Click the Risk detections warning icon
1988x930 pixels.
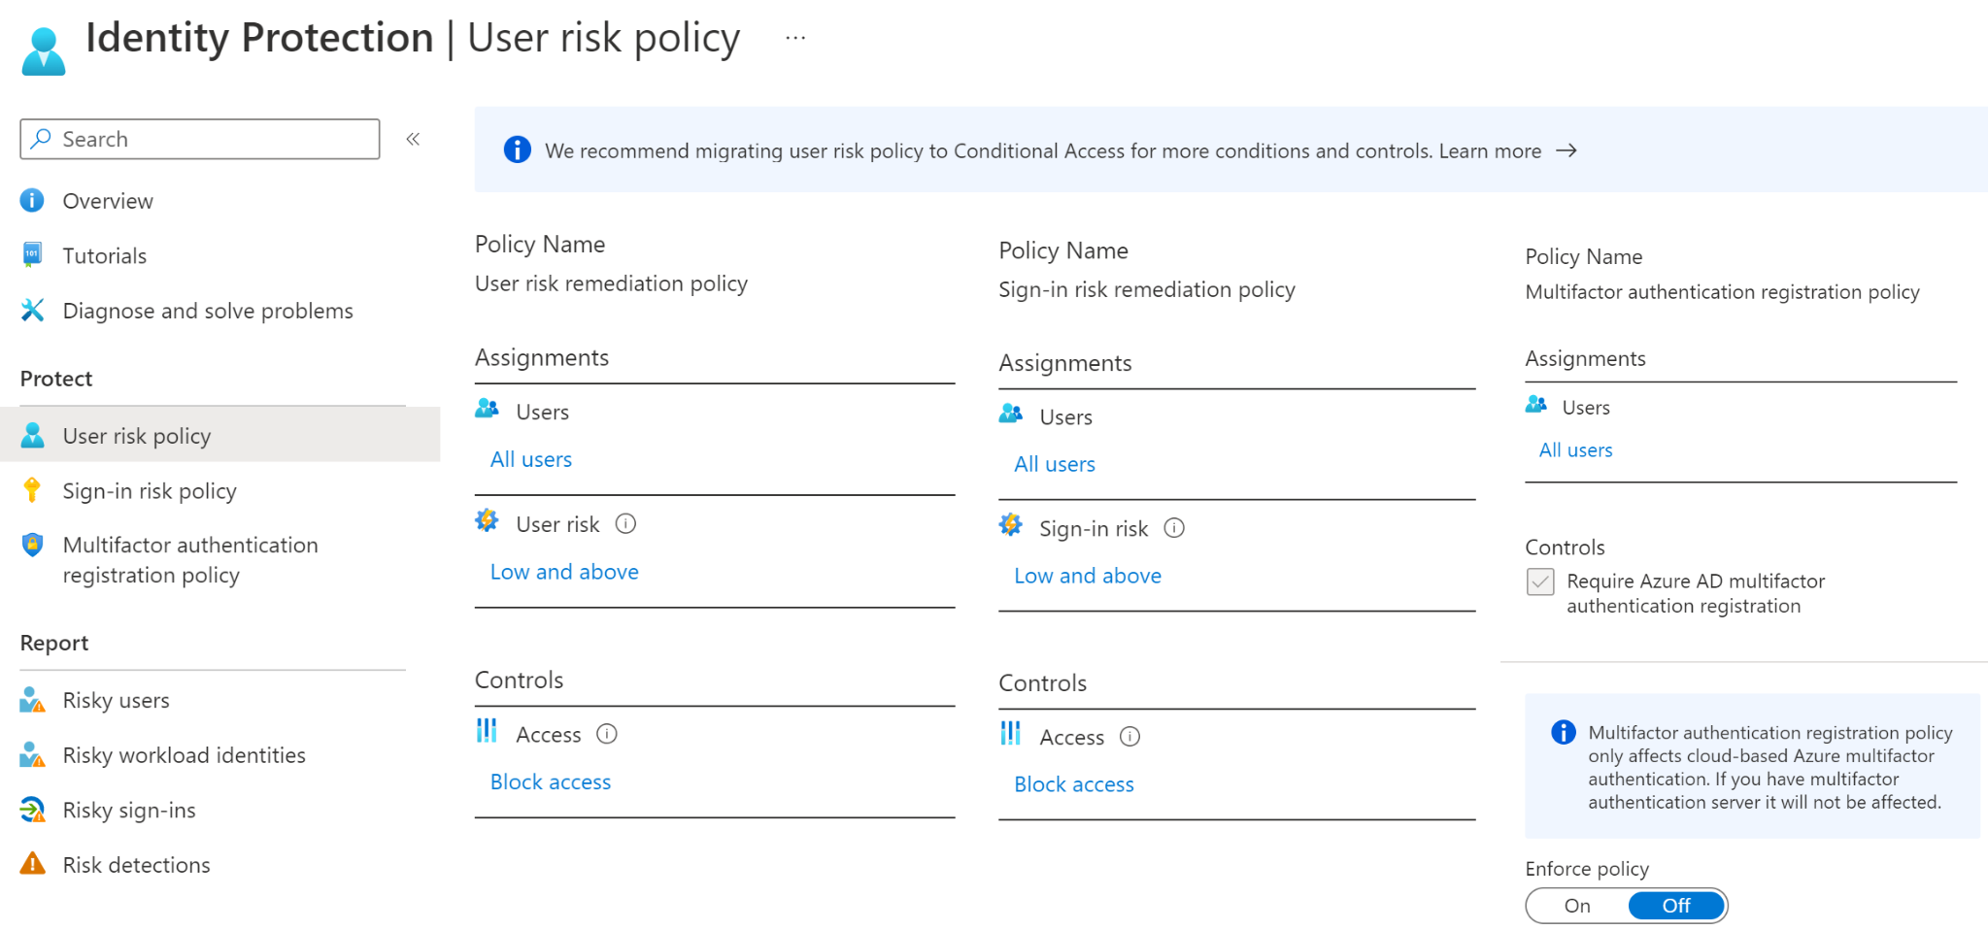(x=33, y=864)
